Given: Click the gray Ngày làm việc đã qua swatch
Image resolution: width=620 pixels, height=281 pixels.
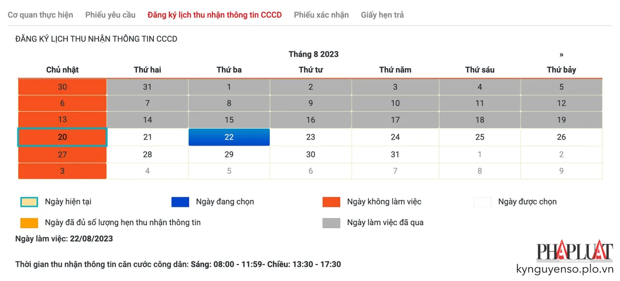Looking at the screenshot, I should [331, 223].
